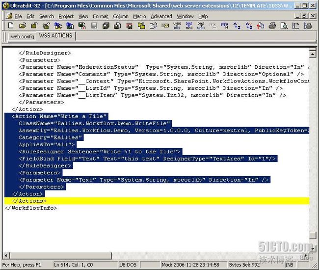Viewport: 319px width, 270px height.
Task: Click the Parameter Name="Comments" line
Action: 161,74
